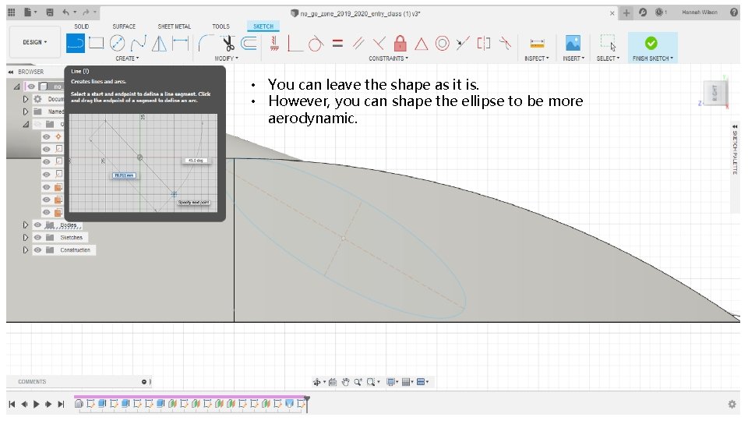Open the CONSTRAINTS dropdown menu
Screen dimensions: 748x421
(388, 58)
